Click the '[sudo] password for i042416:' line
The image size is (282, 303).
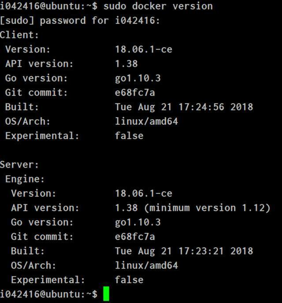click(x=80, y=21)
